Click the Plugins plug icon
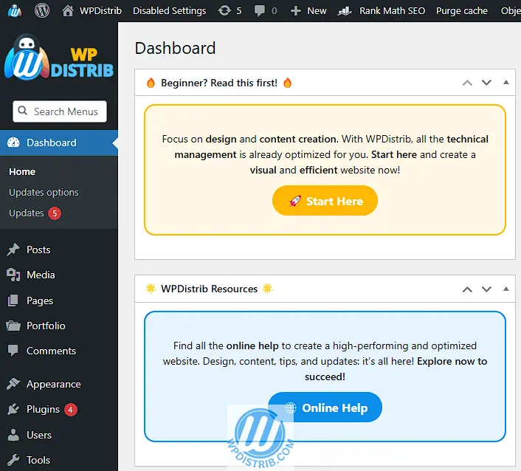Image resolution: width=521 pixels, height=471 pixels. (x=13, y=409)
